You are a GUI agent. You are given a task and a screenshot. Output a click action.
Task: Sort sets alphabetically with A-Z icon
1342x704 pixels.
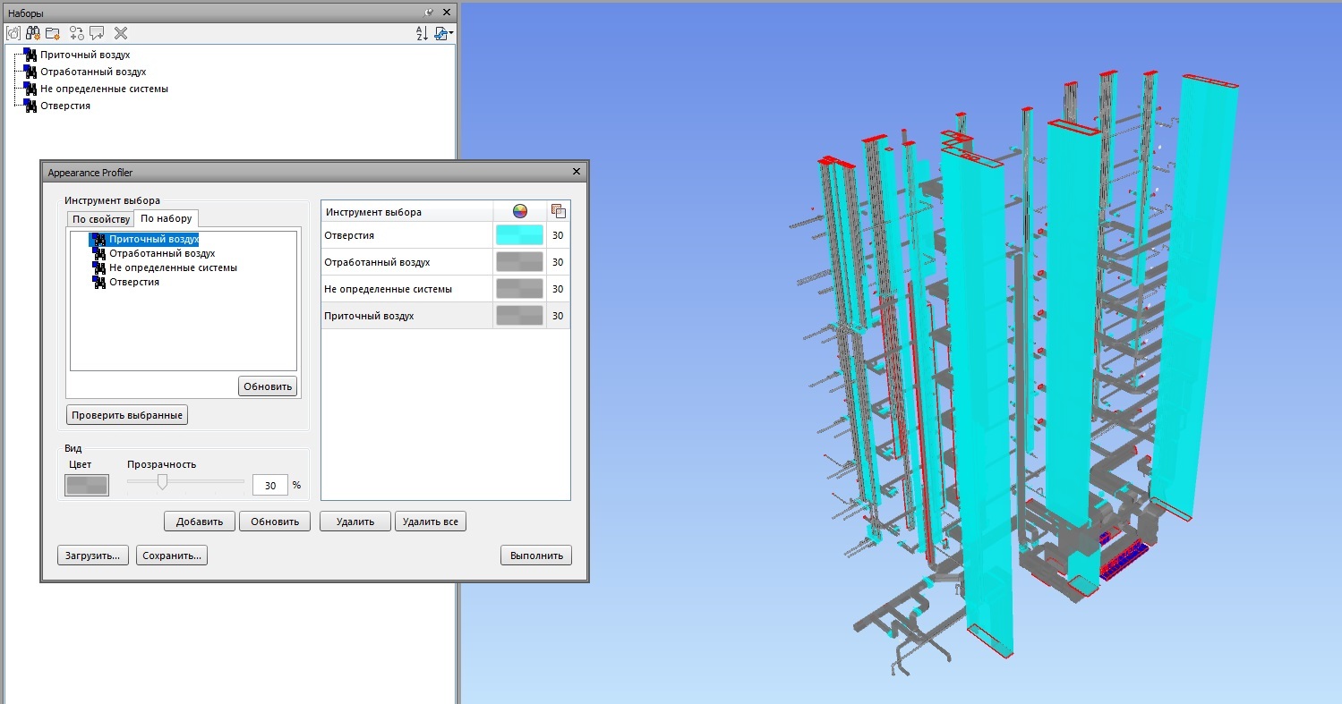(x=422, y=33)
